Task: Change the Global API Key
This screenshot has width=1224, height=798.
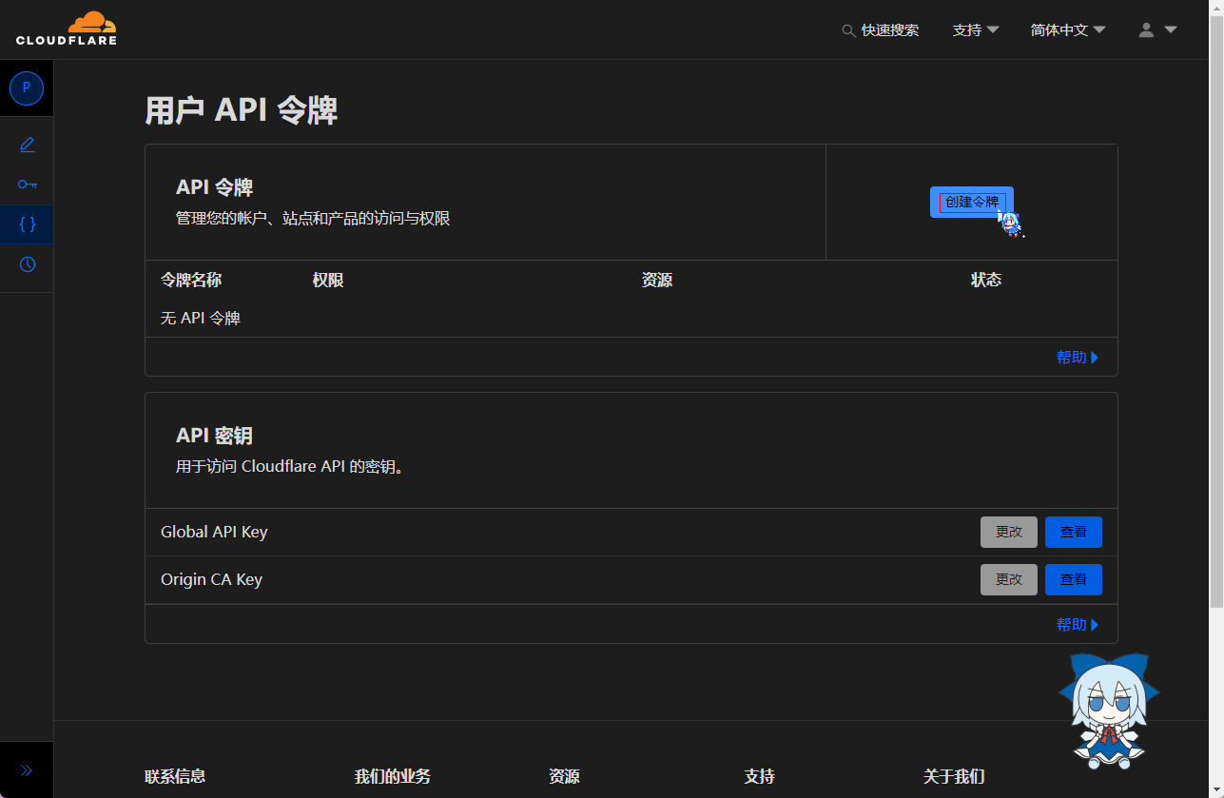Action: click(x=1008, y=533)
